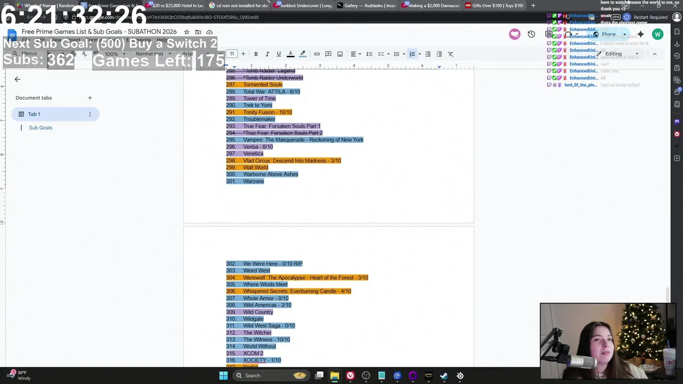The width and height of the screenshot is (683, 384).
Task: Open line and paragraph spacing
Action: pos(369,54)
